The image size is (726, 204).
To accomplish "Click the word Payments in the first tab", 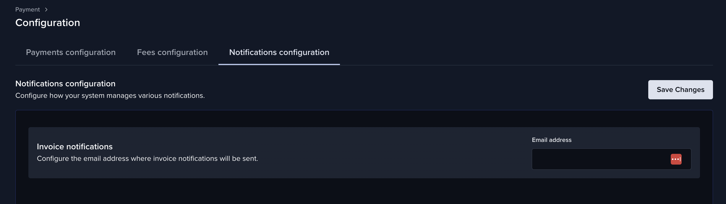I will (45, 52).
